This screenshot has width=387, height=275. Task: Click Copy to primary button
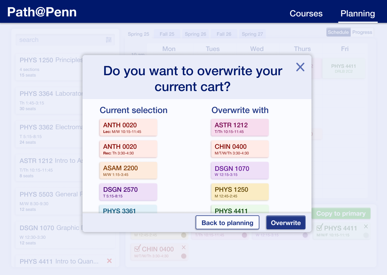click(x=341, y=214)
